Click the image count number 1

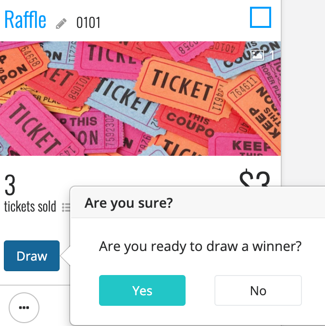(x=272, y=55)
